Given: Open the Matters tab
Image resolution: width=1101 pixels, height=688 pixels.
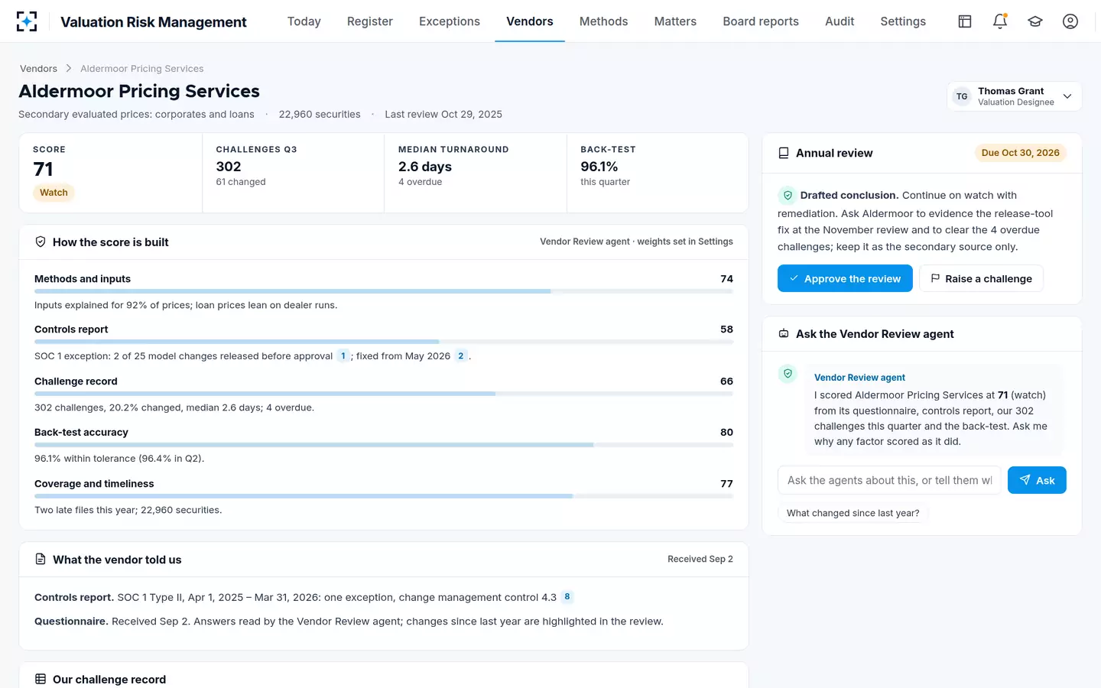Looking at the screenshot, I should click(675, 21).
